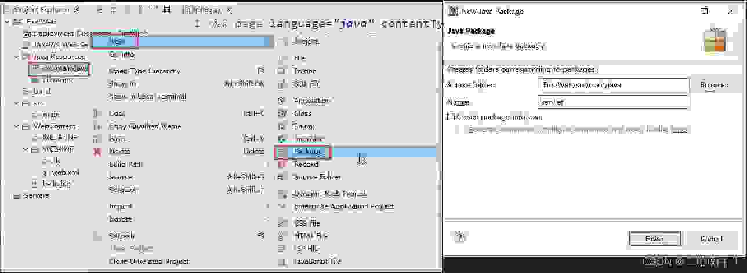Image resolution: width=747 pixels, height=273 pixels.
Task: Select web.xml in Project Explorer
Action: (x=60, y=172)
